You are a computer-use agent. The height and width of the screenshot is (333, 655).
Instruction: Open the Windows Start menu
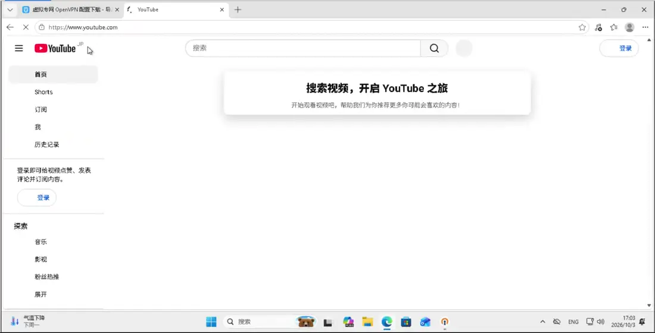pos(211,322)
